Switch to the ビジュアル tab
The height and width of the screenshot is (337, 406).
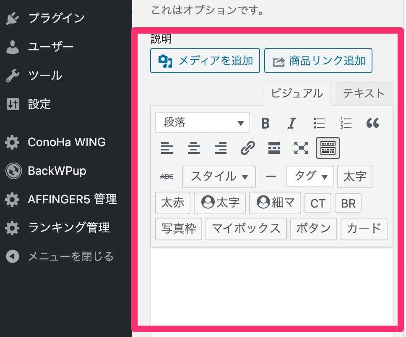297,93
